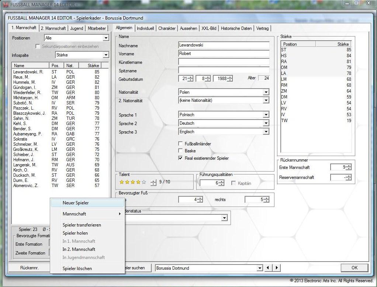Click the first gold talent star
Viewport: 377px width, 287px height.
122,182
